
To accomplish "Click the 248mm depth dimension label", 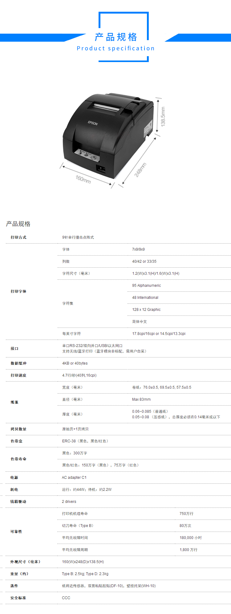I will [x=140, y=170].
